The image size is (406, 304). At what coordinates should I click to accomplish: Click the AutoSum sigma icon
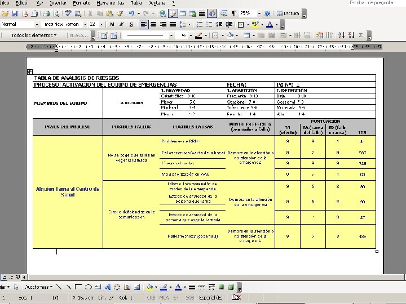[x=361, y=35]
